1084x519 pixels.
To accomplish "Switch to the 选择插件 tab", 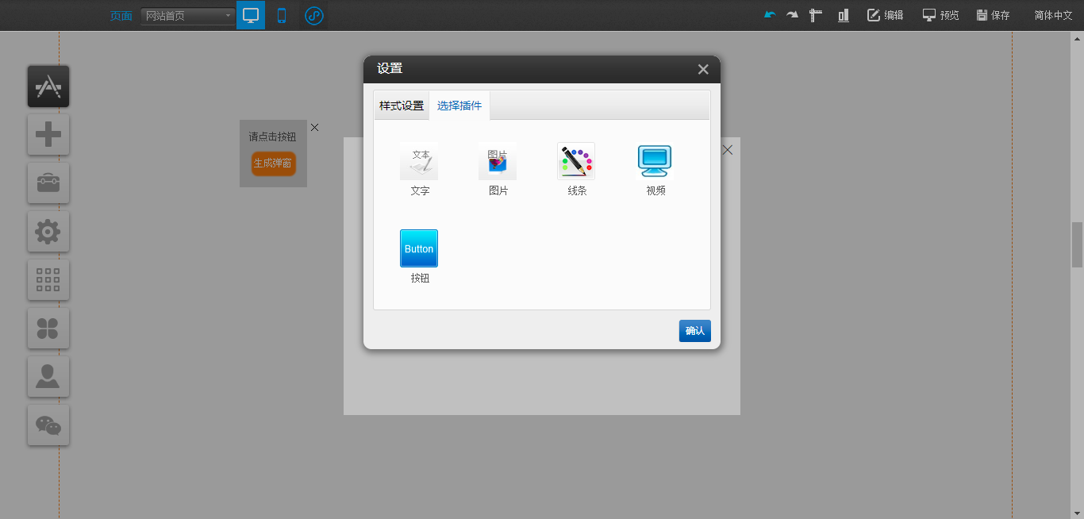I will click(x=459, y=106).
